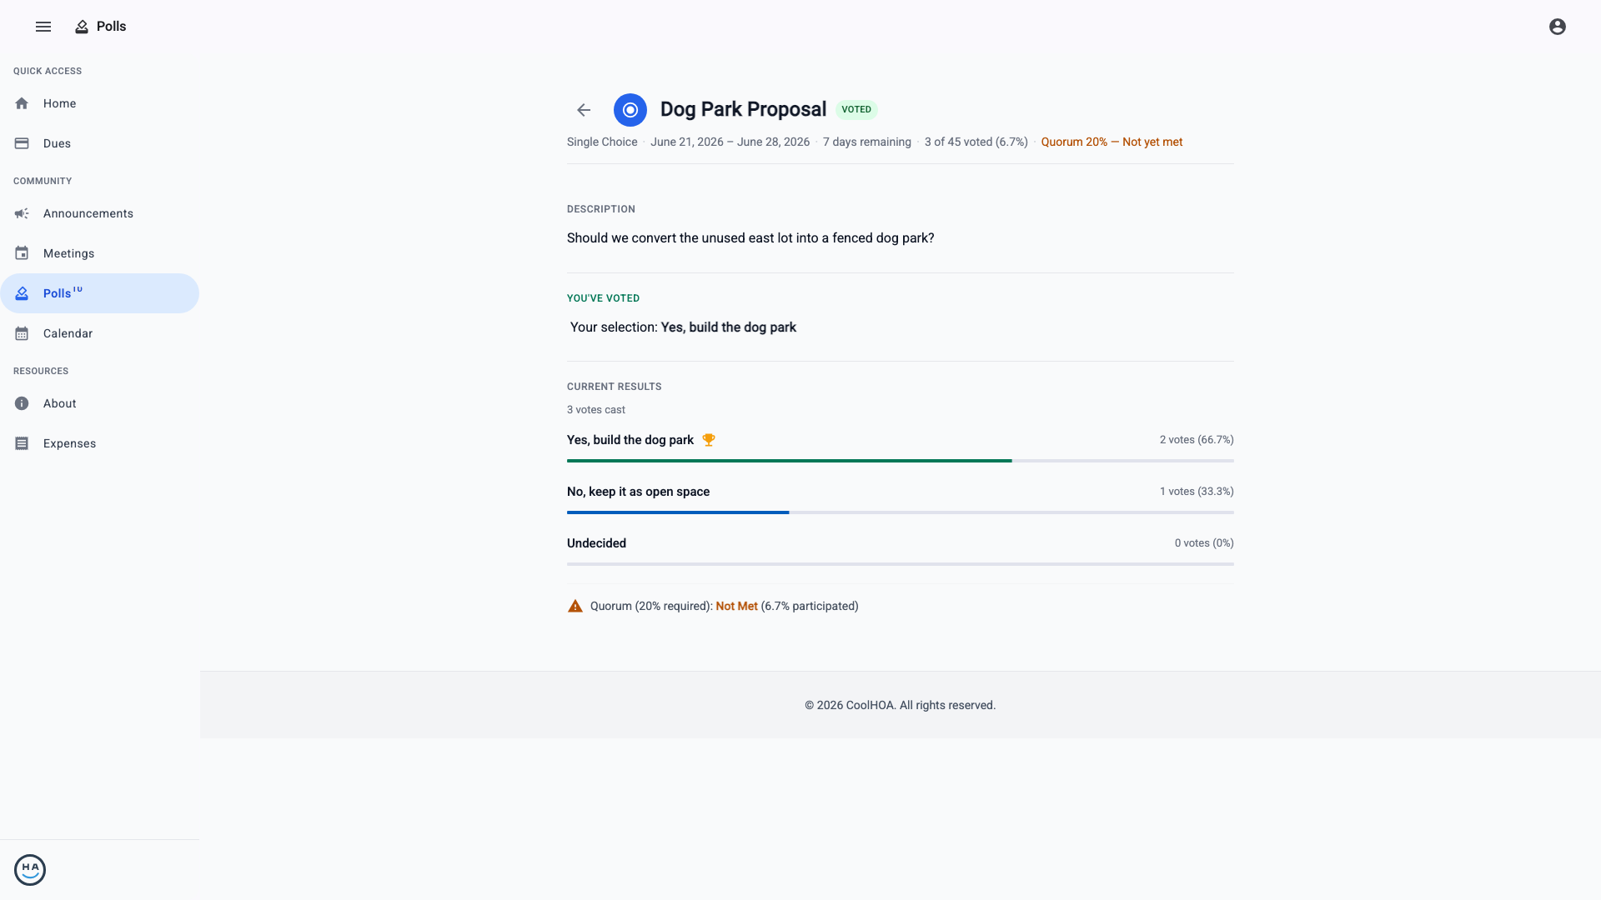
Task: Click the CoolHOA copyright footer text
Action: click(900, 705)
